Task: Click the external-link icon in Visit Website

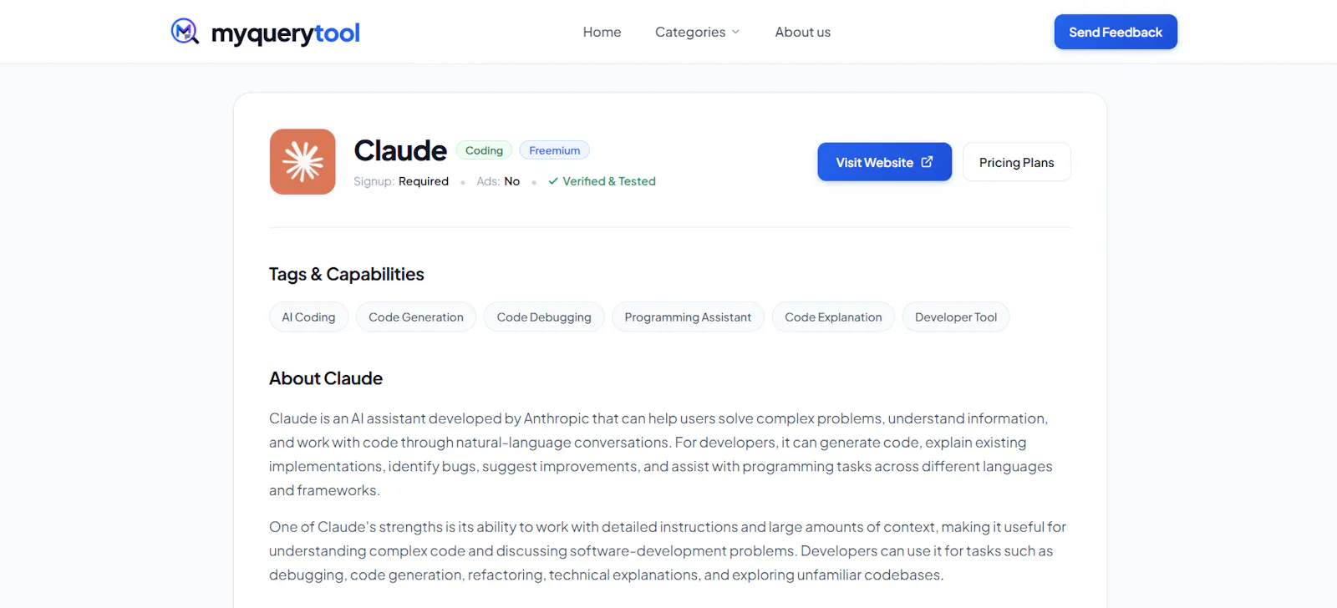Action: pos(927,162)
